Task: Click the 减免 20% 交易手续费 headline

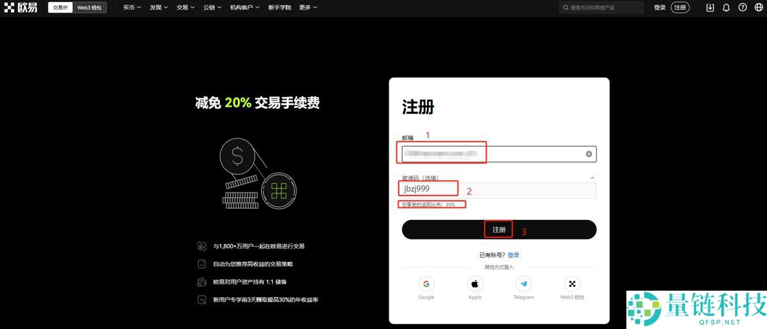Action: click(x=258, y=103)
